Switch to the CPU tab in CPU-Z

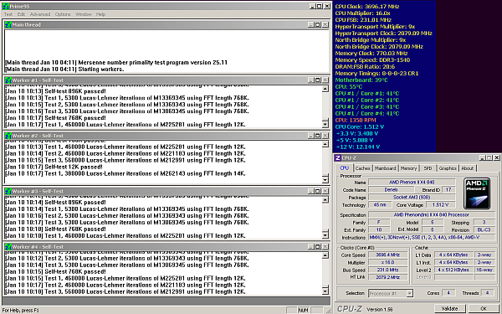[345, 168]
